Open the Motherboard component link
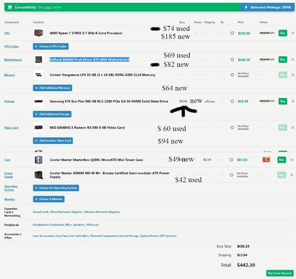 pyautogui.click(x=13, y=60)
